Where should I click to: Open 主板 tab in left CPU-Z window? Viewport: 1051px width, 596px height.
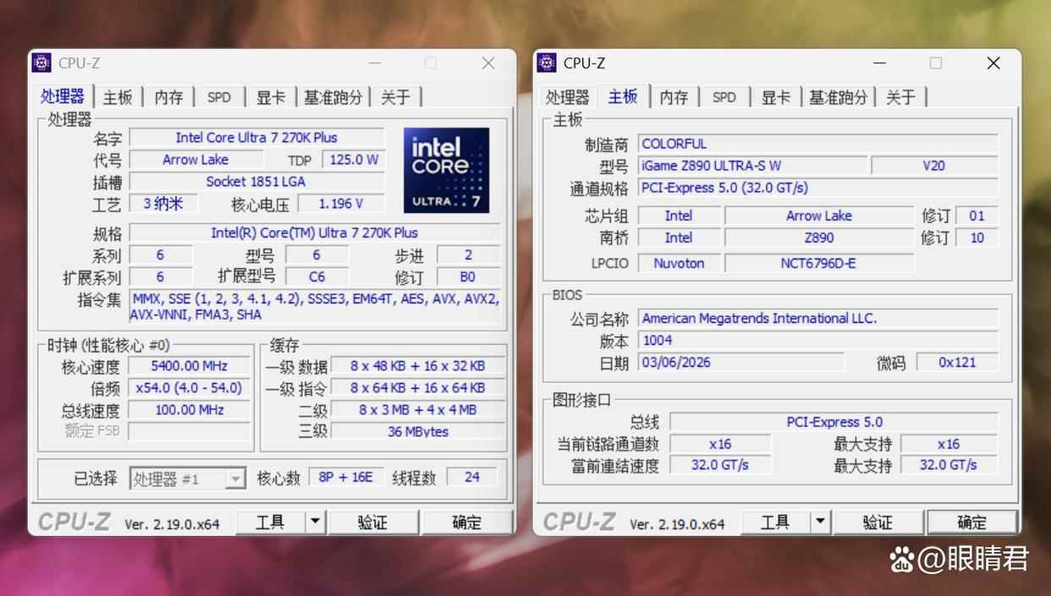coord(118,97)
